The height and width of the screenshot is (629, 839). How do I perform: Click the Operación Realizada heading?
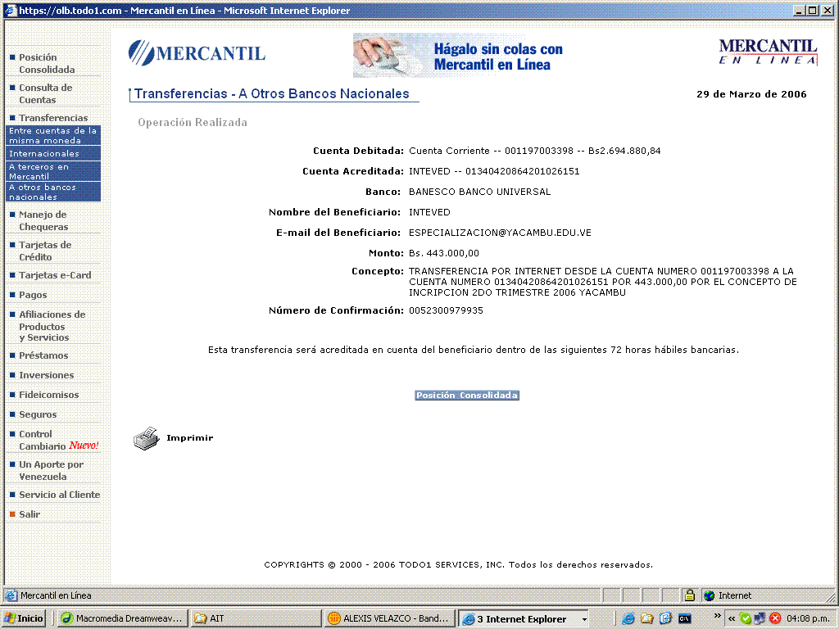(193, 123)
